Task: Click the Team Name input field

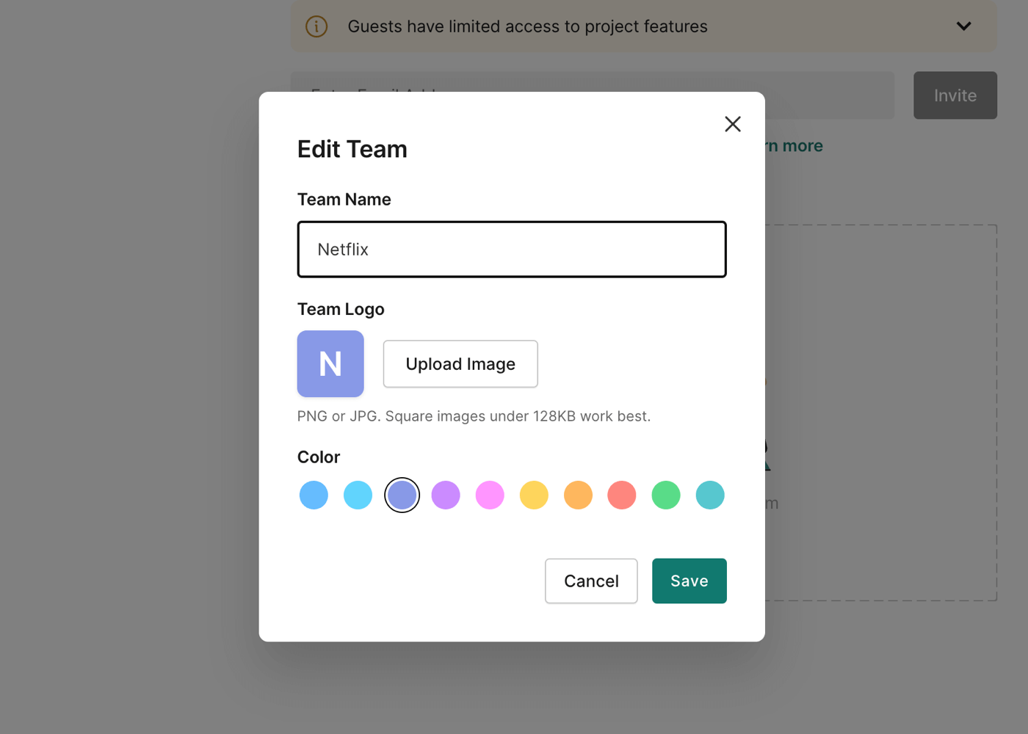Action: point(511,250)
